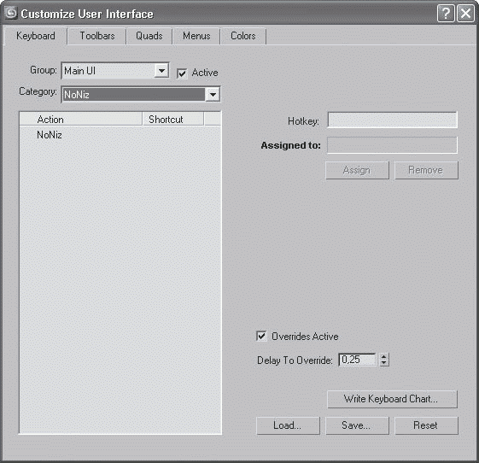Click the Reset button
This screenshot has height=463, width=479.
(426, 425)
